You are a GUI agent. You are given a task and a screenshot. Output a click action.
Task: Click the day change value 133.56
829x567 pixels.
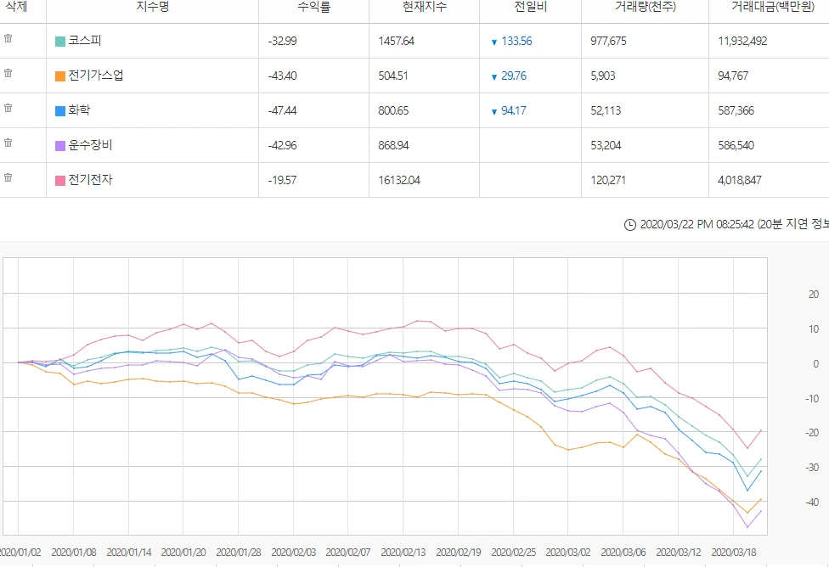(x=516, y=42)
